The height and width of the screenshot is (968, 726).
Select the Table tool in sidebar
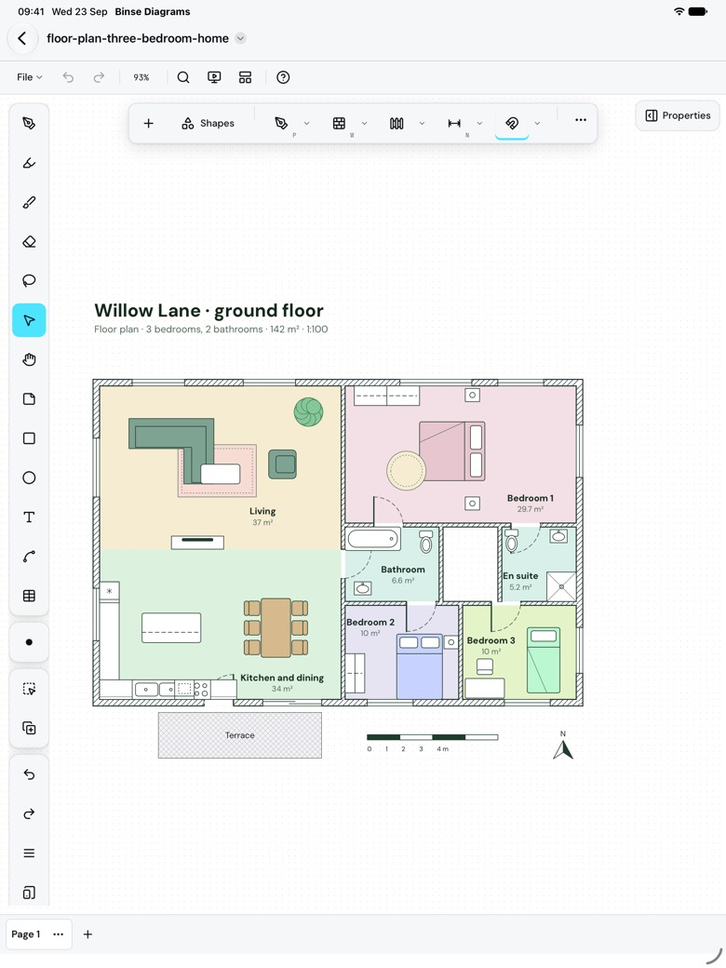click(29, 596)
